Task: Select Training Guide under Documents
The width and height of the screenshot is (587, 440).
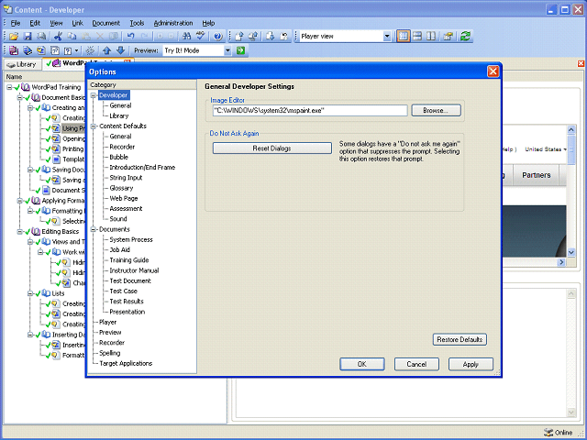Action: [x=129, y=260]
